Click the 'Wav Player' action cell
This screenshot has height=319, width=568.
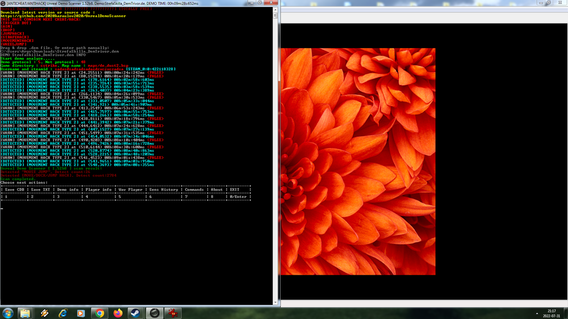pos(131,190)
